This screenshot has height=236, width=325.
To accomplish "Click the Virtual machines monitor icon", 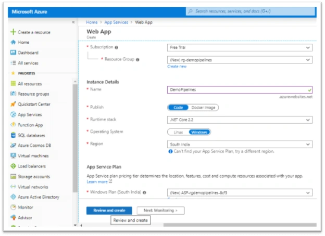I will pos(13,155).
